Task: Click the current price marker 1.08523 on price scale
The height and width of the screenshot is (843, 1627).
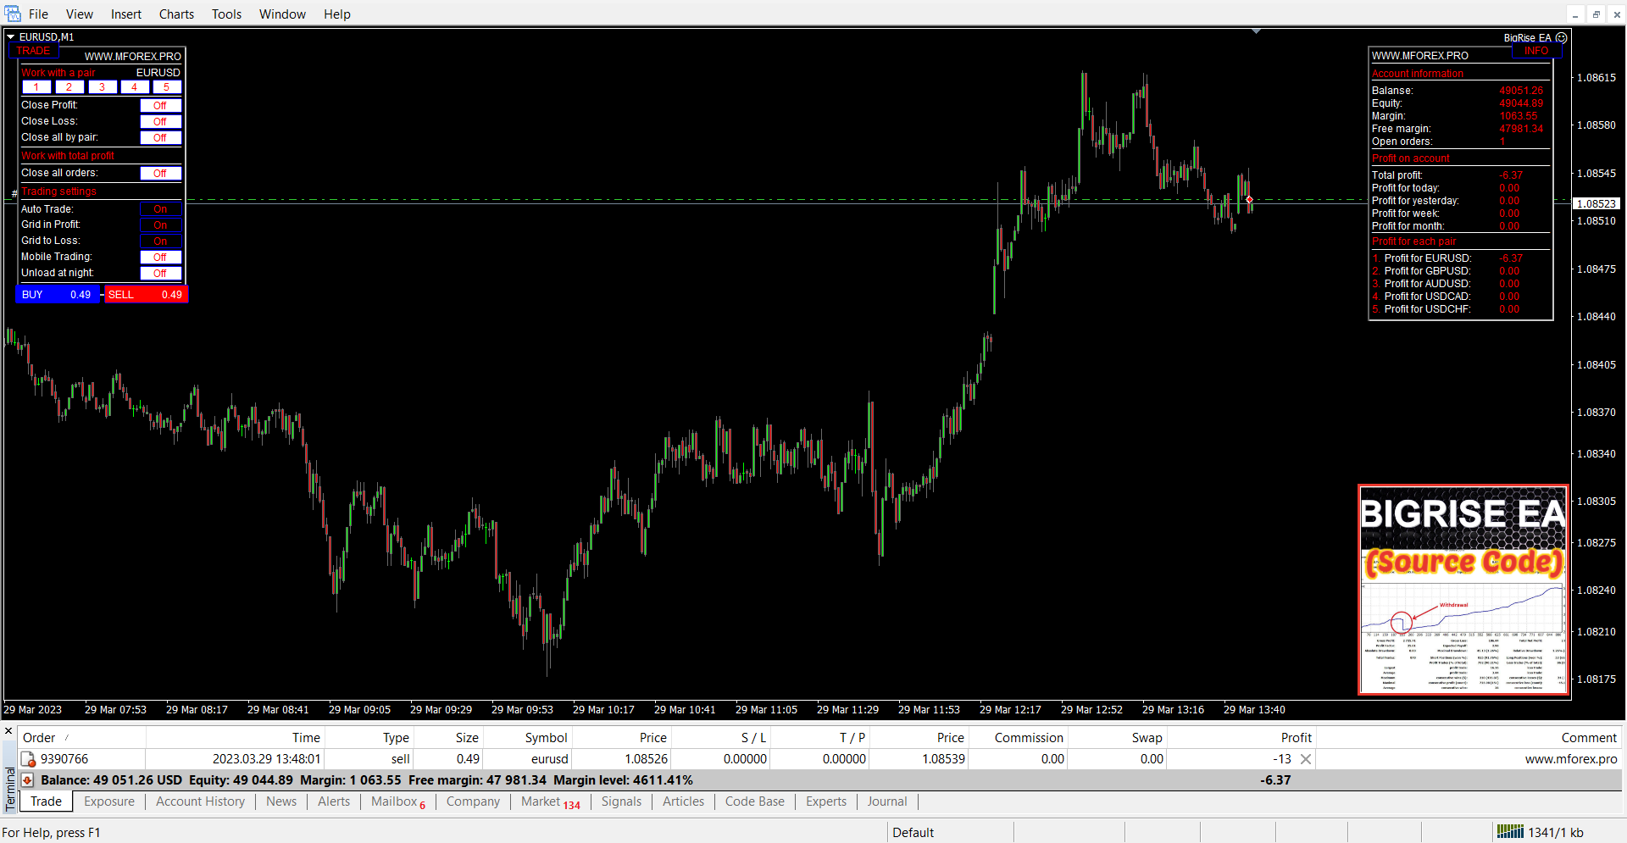Action: (1596, 204)
